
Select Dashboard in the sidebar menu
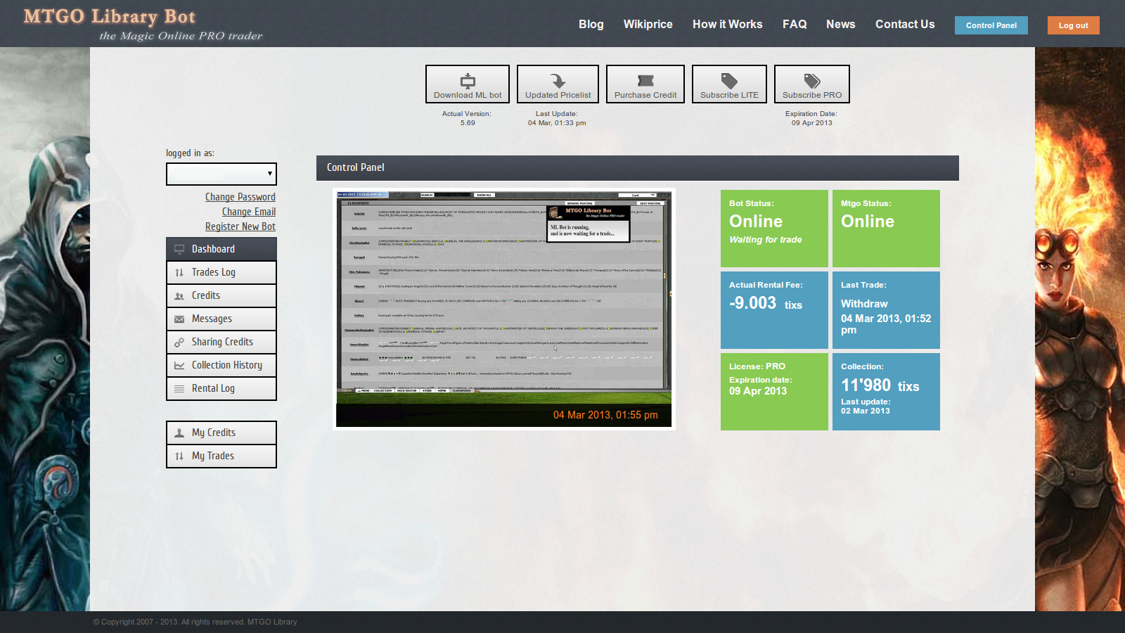(221, 249)
